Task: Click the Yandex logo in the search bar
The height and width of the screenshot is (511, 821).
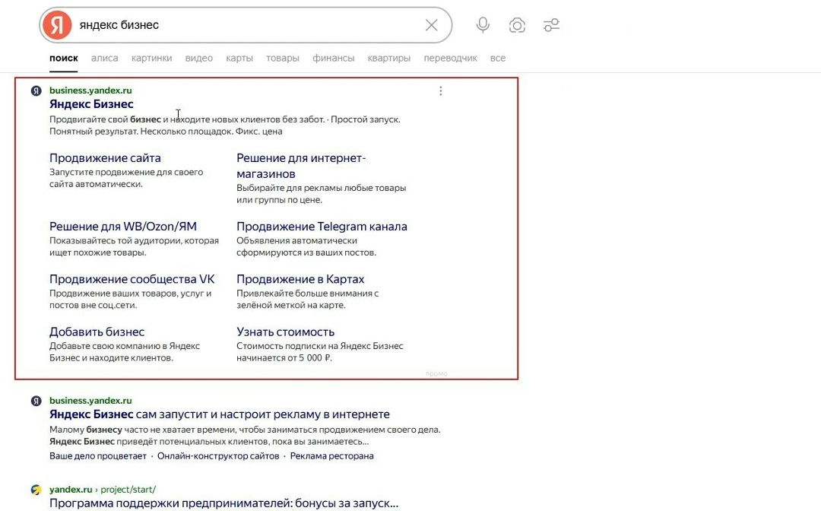Action: tap(57, 24)
